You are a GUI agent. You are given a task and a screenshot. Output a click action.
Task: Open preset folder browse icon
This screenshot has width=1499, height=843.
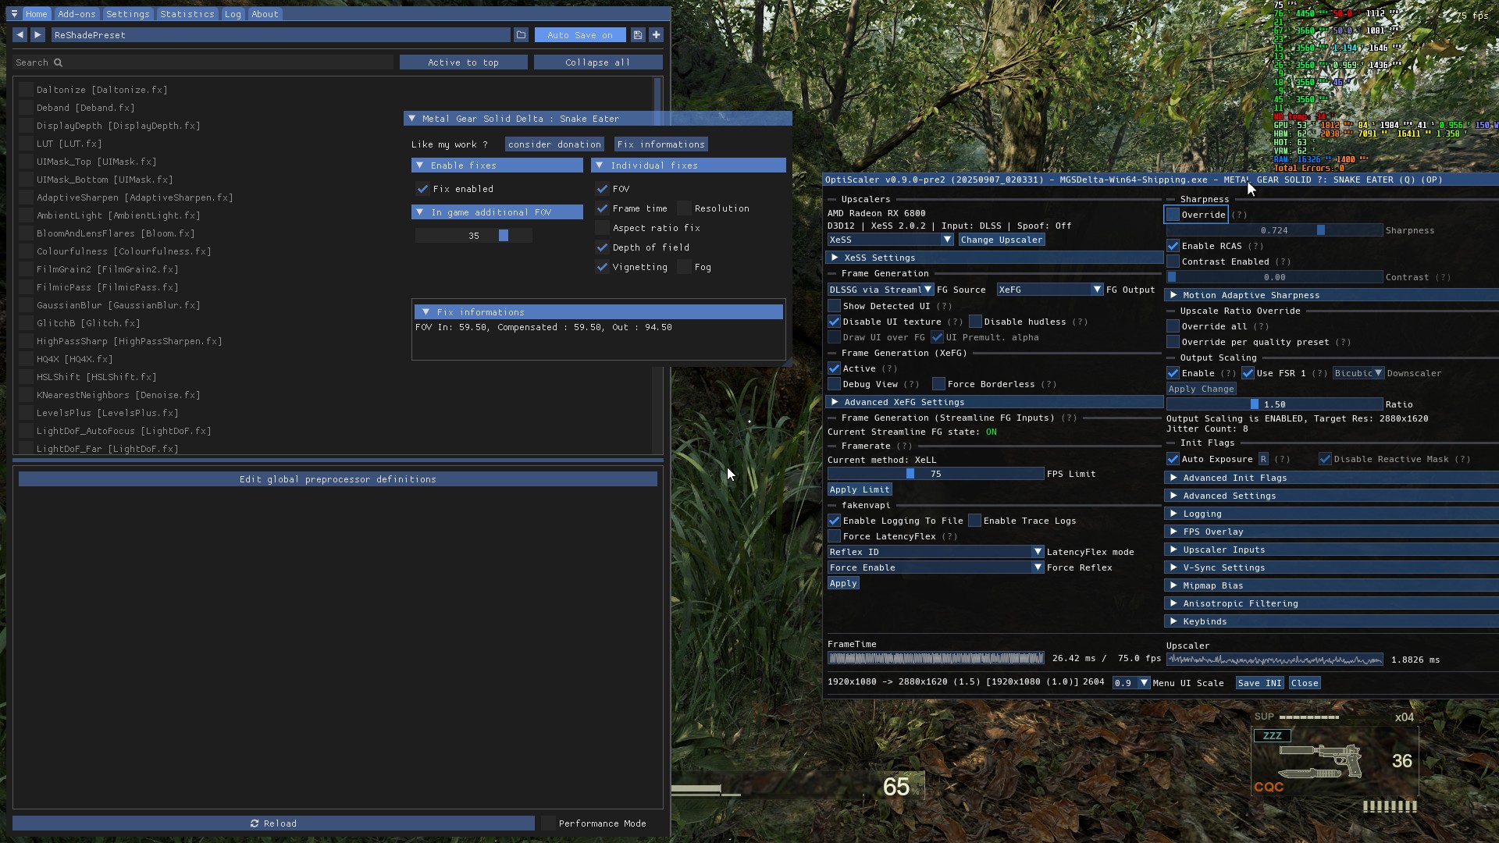pyautogui.click(x=521, y=35)
